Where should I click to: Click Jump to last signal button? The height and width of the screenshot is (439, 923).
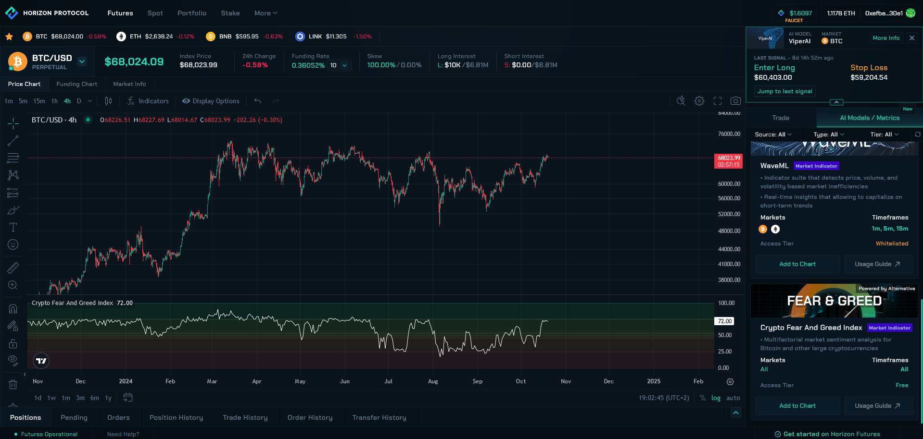tap(784, 91)
